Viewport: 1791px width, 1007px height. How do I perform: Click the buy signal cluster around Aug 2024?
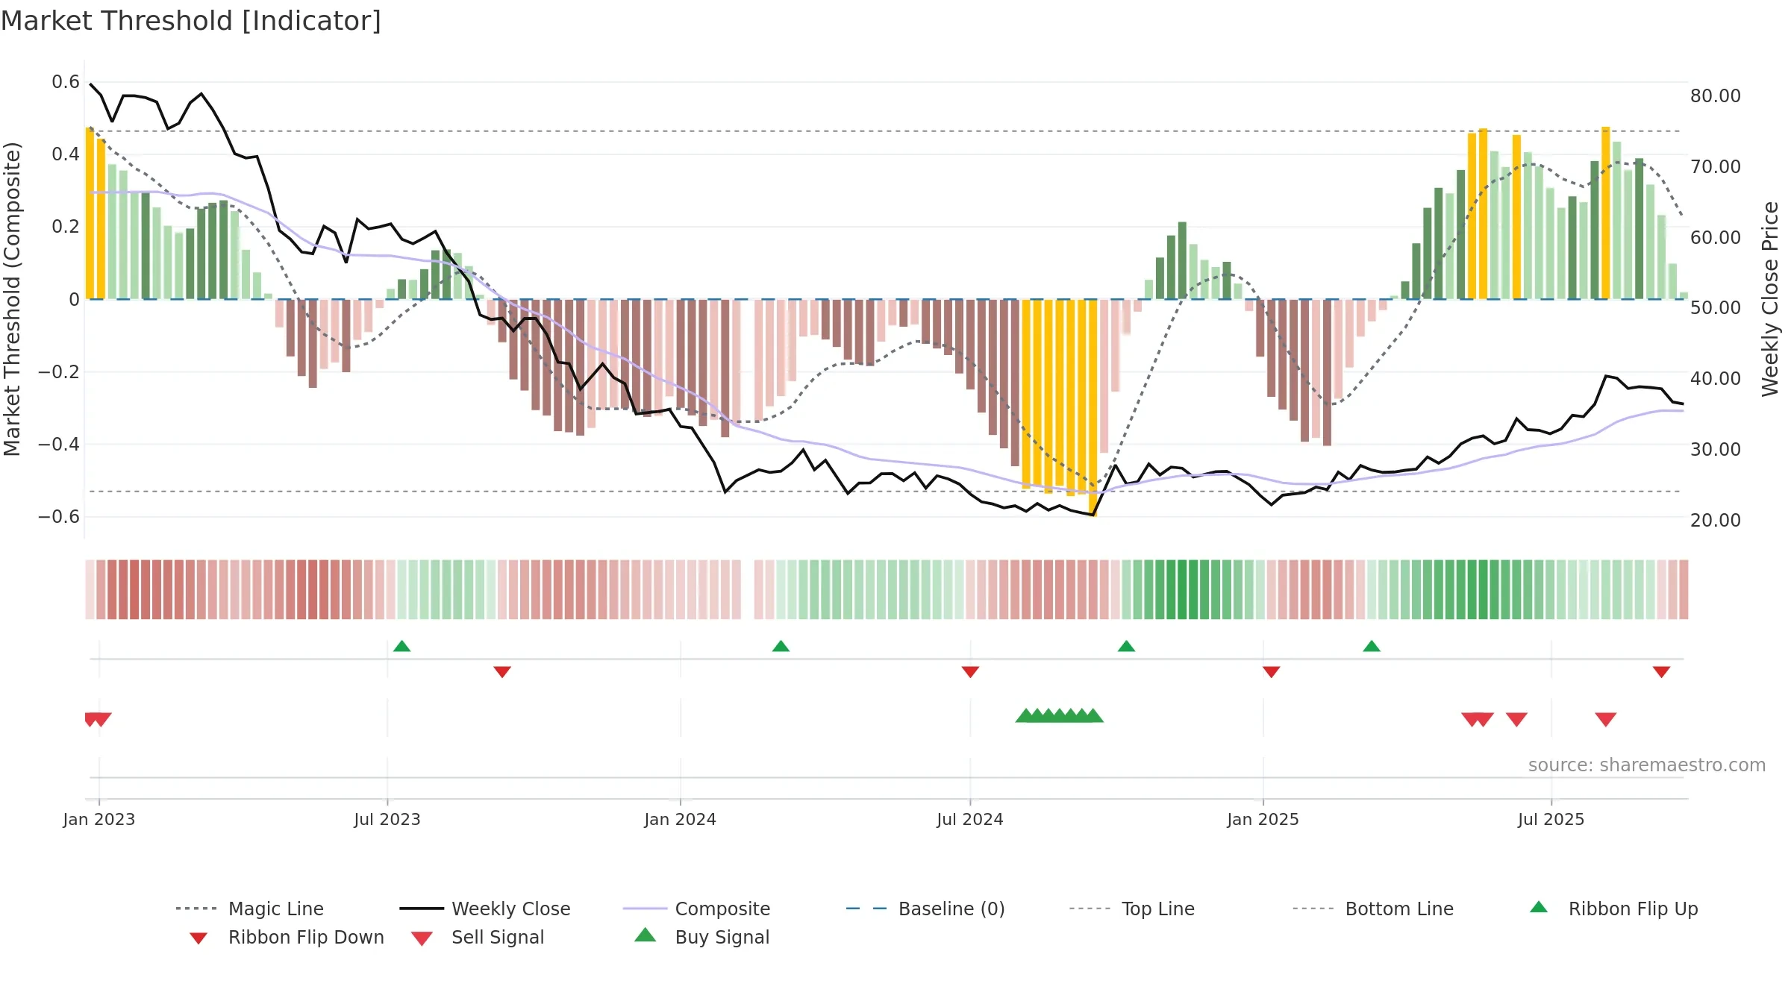pyautogui.click(x=1059, y=715)
